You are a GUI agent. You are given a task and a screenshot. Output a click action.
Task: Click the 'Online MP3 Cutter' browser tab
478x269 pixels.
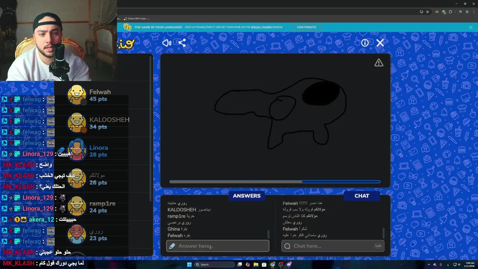(x=137, y=19)
